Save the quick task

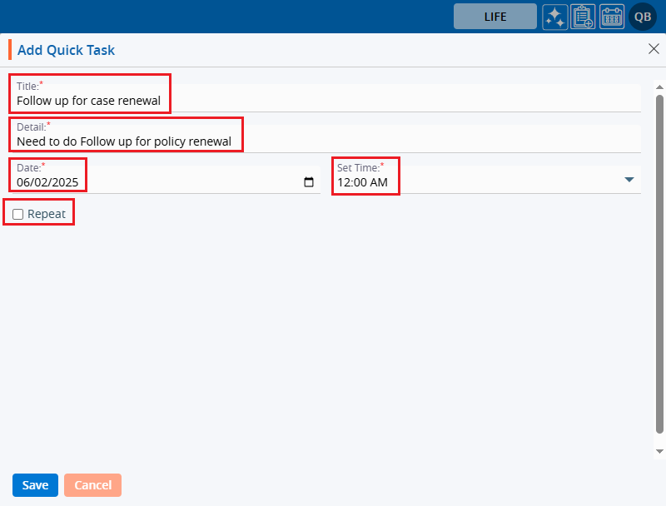(35, 485)
